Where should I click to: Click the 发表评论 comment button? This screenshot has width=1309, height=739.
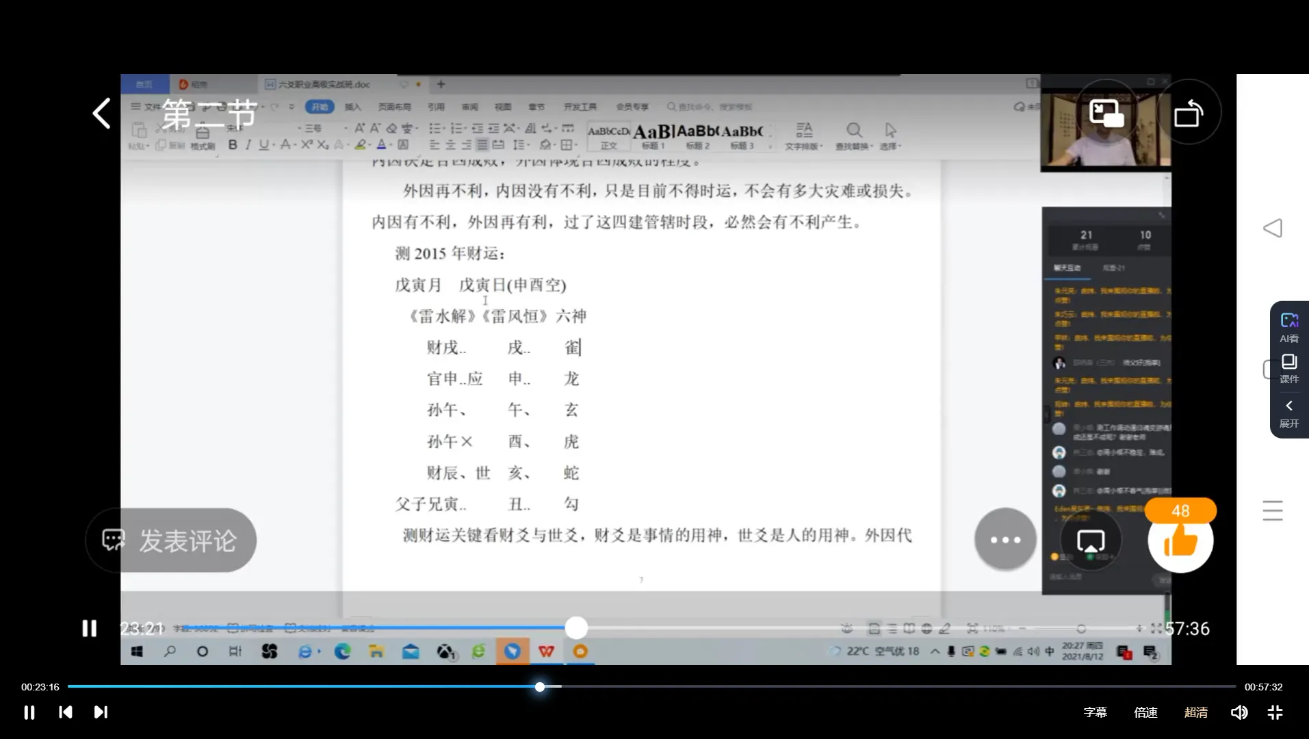tap(171, 541)
